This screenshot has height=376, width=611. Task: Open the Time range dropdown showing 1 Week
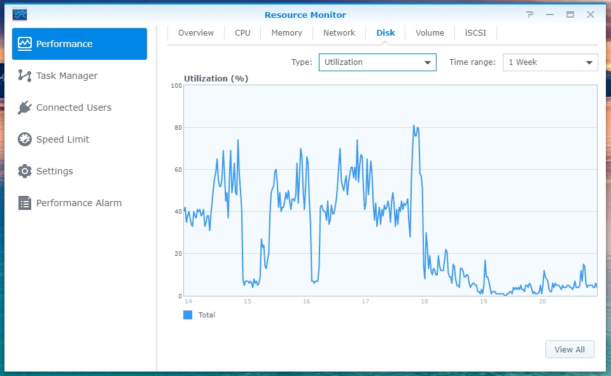pyautogui.click(x=550, y=62)
